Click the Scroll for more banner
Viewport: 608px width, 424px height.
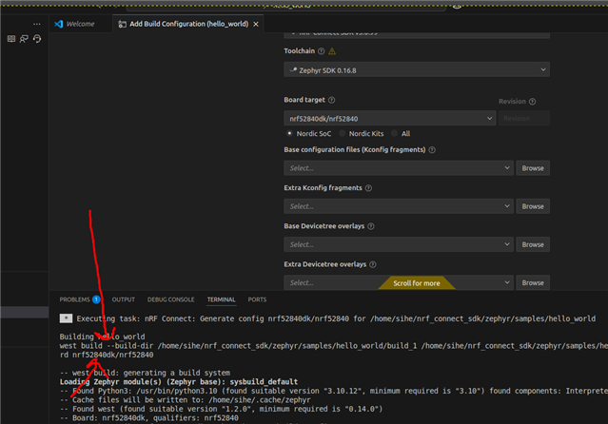[417, 283]
